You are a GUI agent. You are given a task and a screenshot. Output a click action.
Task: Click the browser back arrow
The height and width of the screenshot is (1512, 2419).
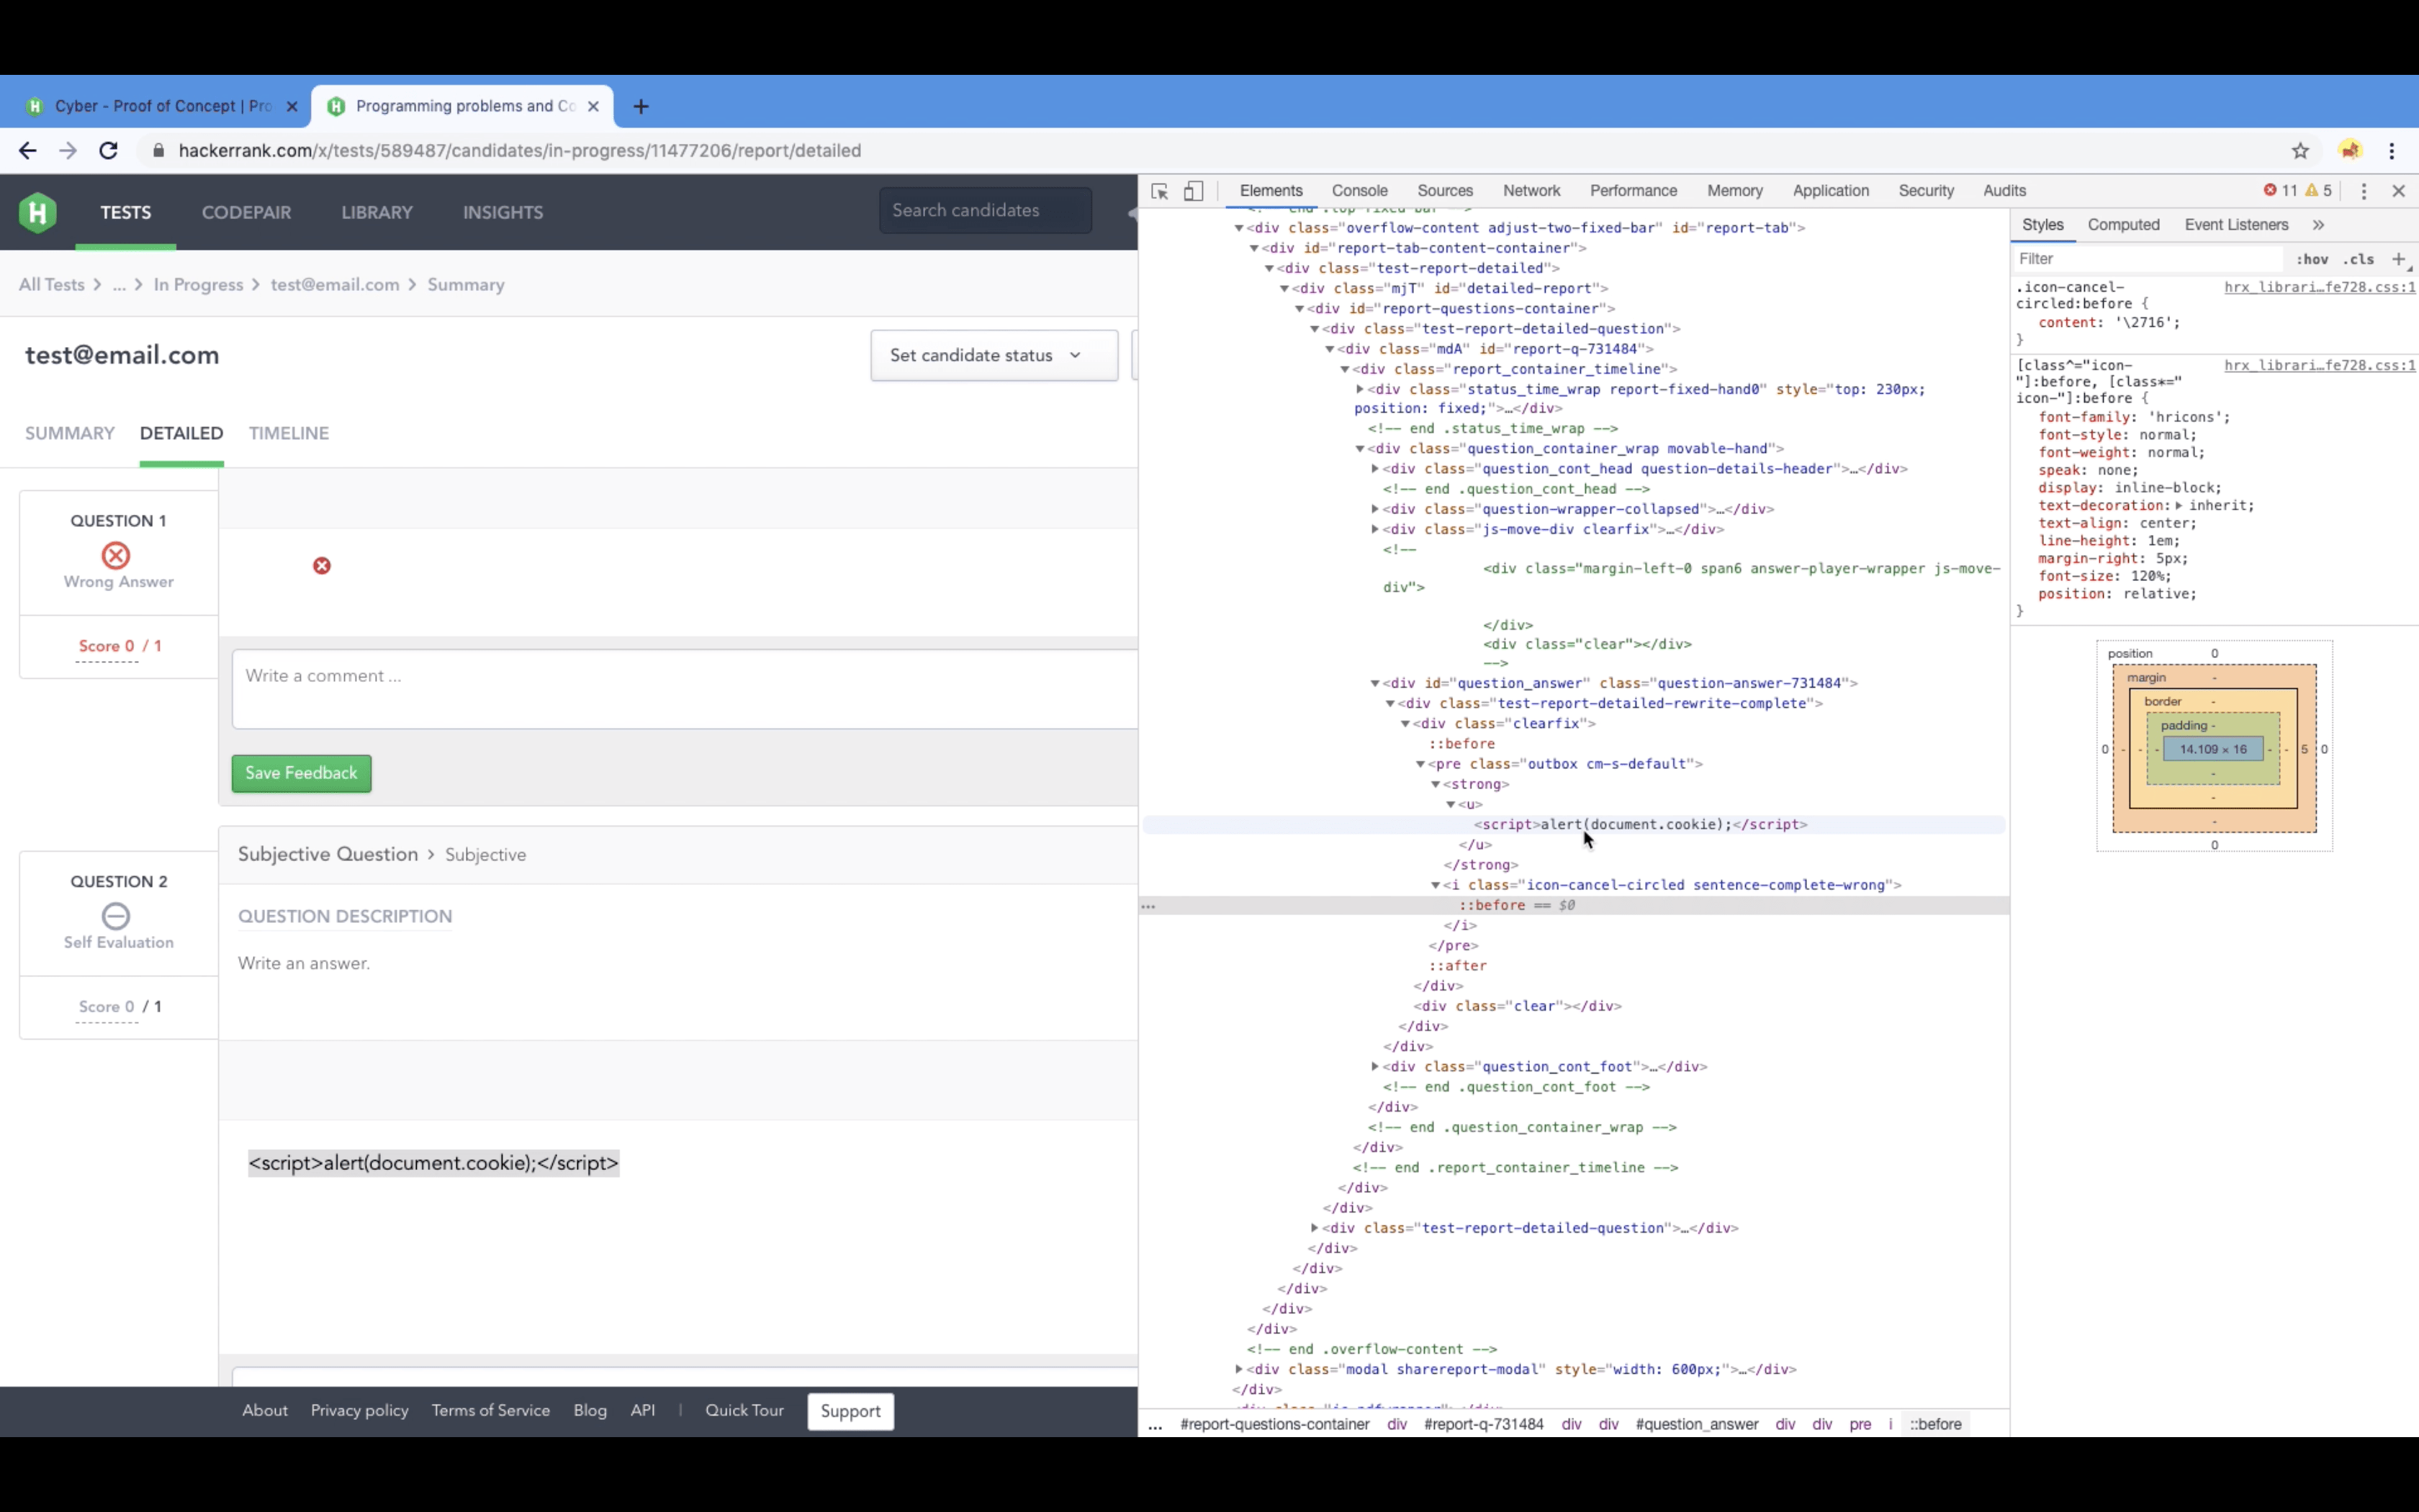point(28,151)
